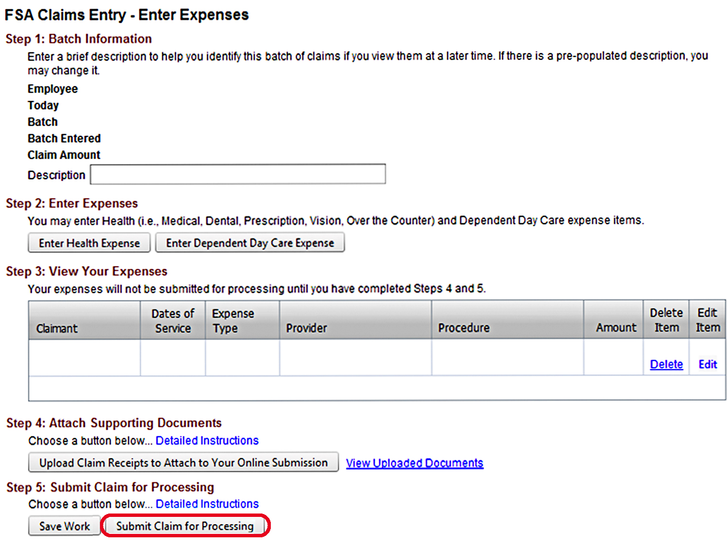Screen dimensions: 728x548
Task: Click the Claim Amount label
Action: (x=64, y=155)
